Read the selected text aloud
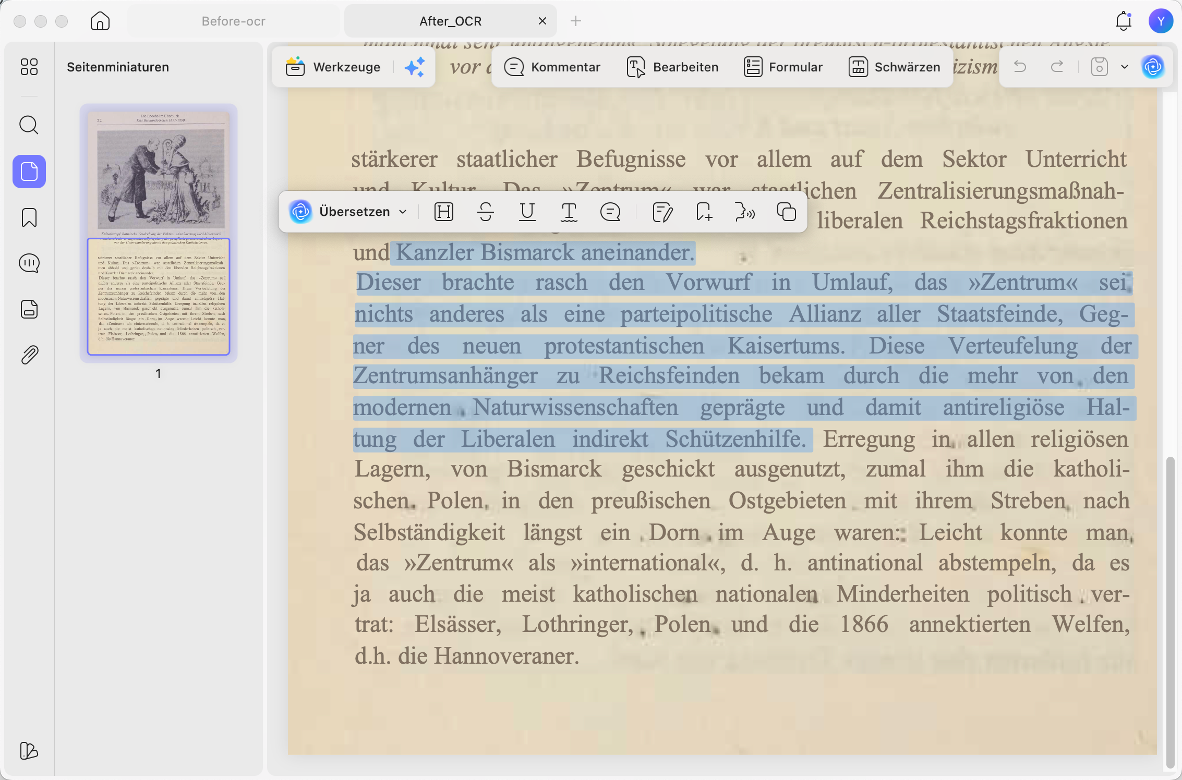 [x=745, y=212]
